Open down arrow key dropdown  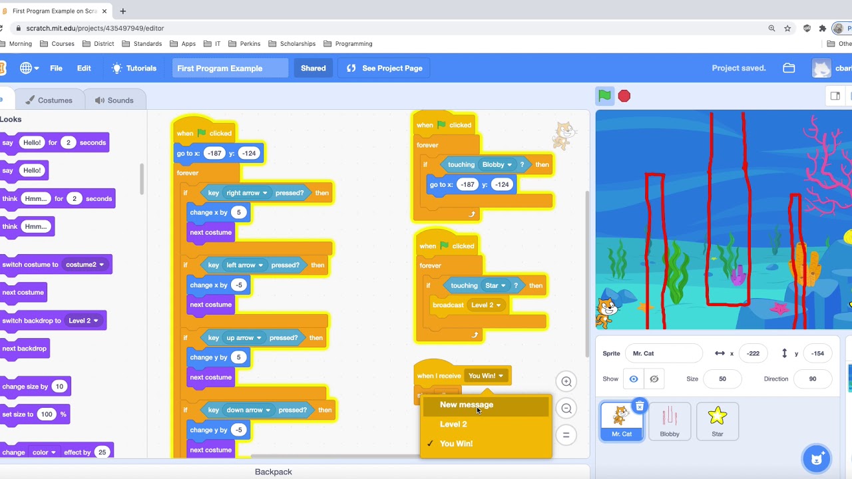coord(248,410)
